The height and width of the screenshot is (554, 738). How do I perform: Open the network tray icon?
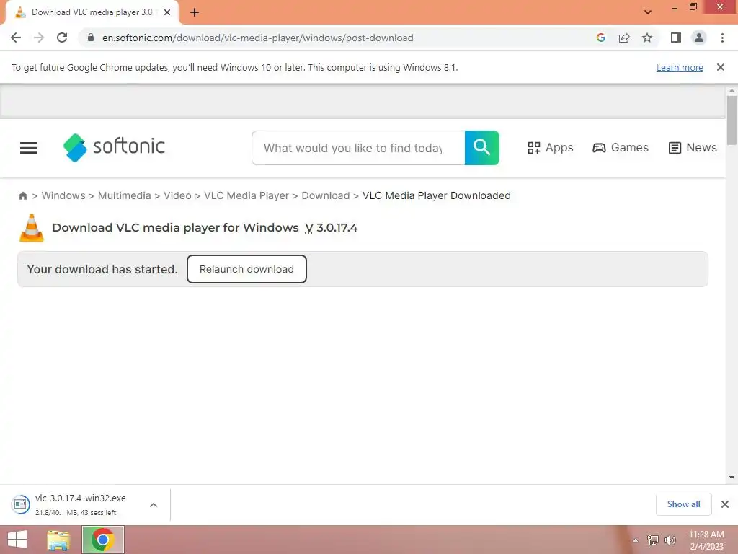(653, 540)
